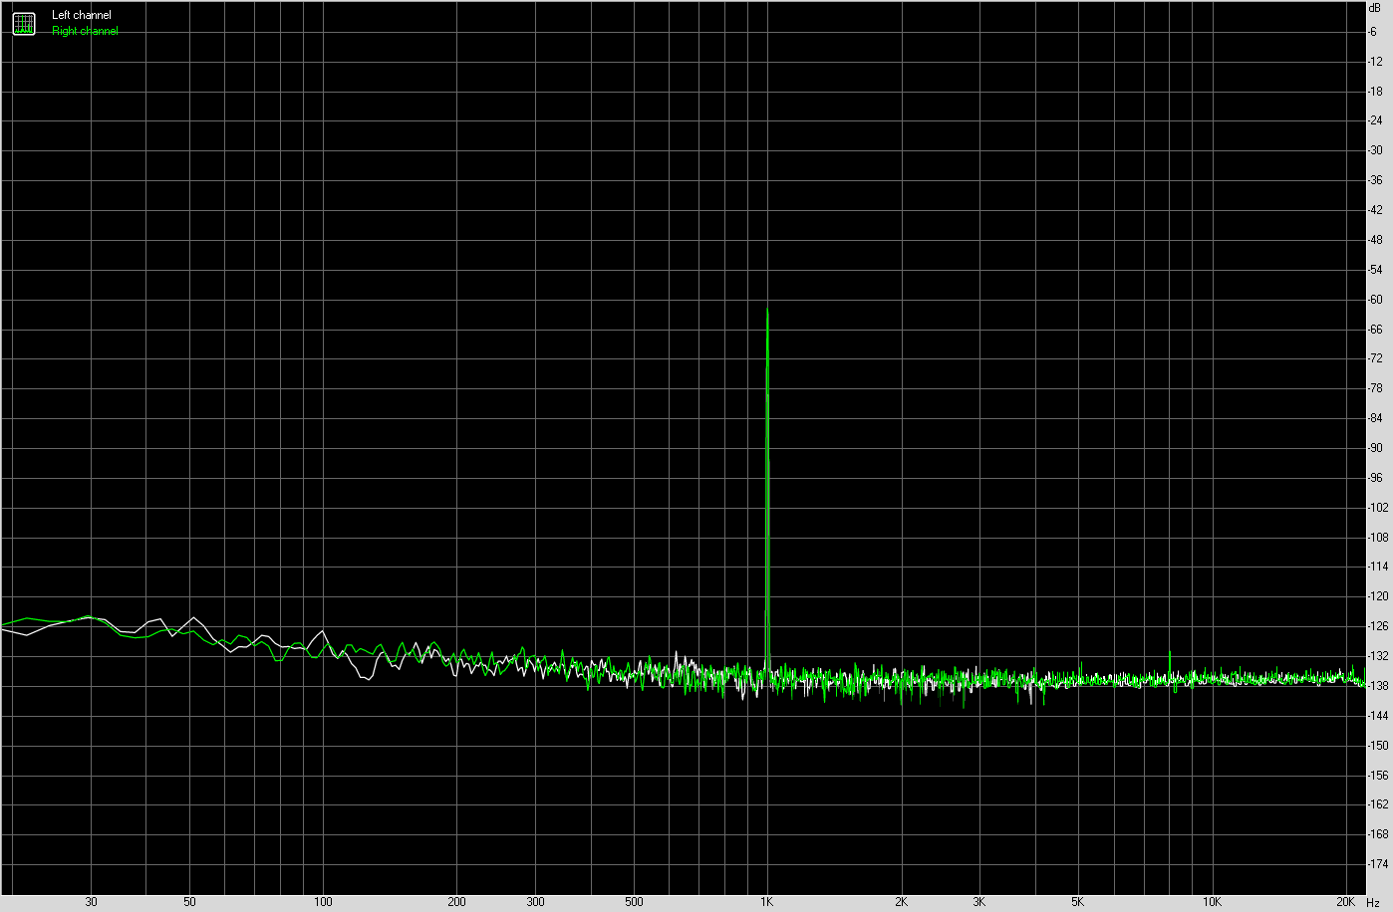
Task: Click the '-150' dB axis label
Action: pyautogui.click(x=1378, y=746)
